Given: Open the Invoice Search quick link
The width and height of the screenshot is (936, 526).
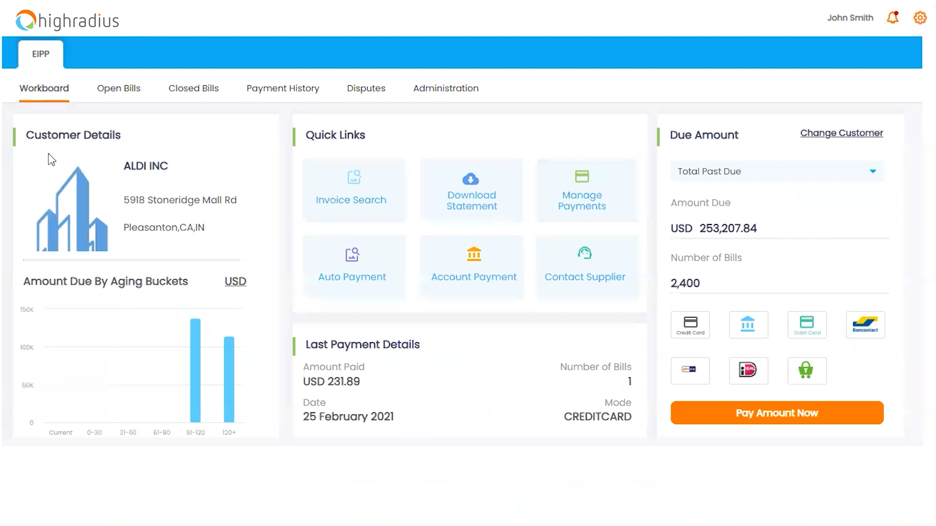Looking at the screenshot, I should [351, 190].
